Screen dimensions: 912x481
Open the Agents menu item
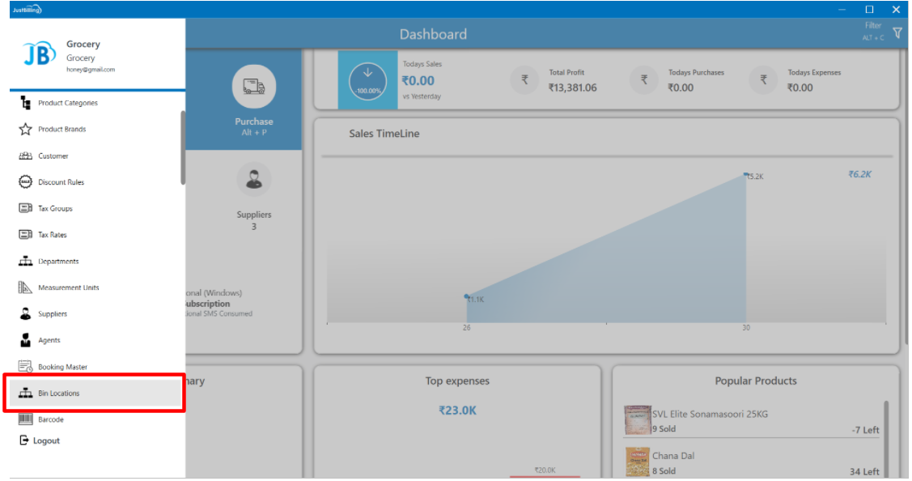pos(49,341)
